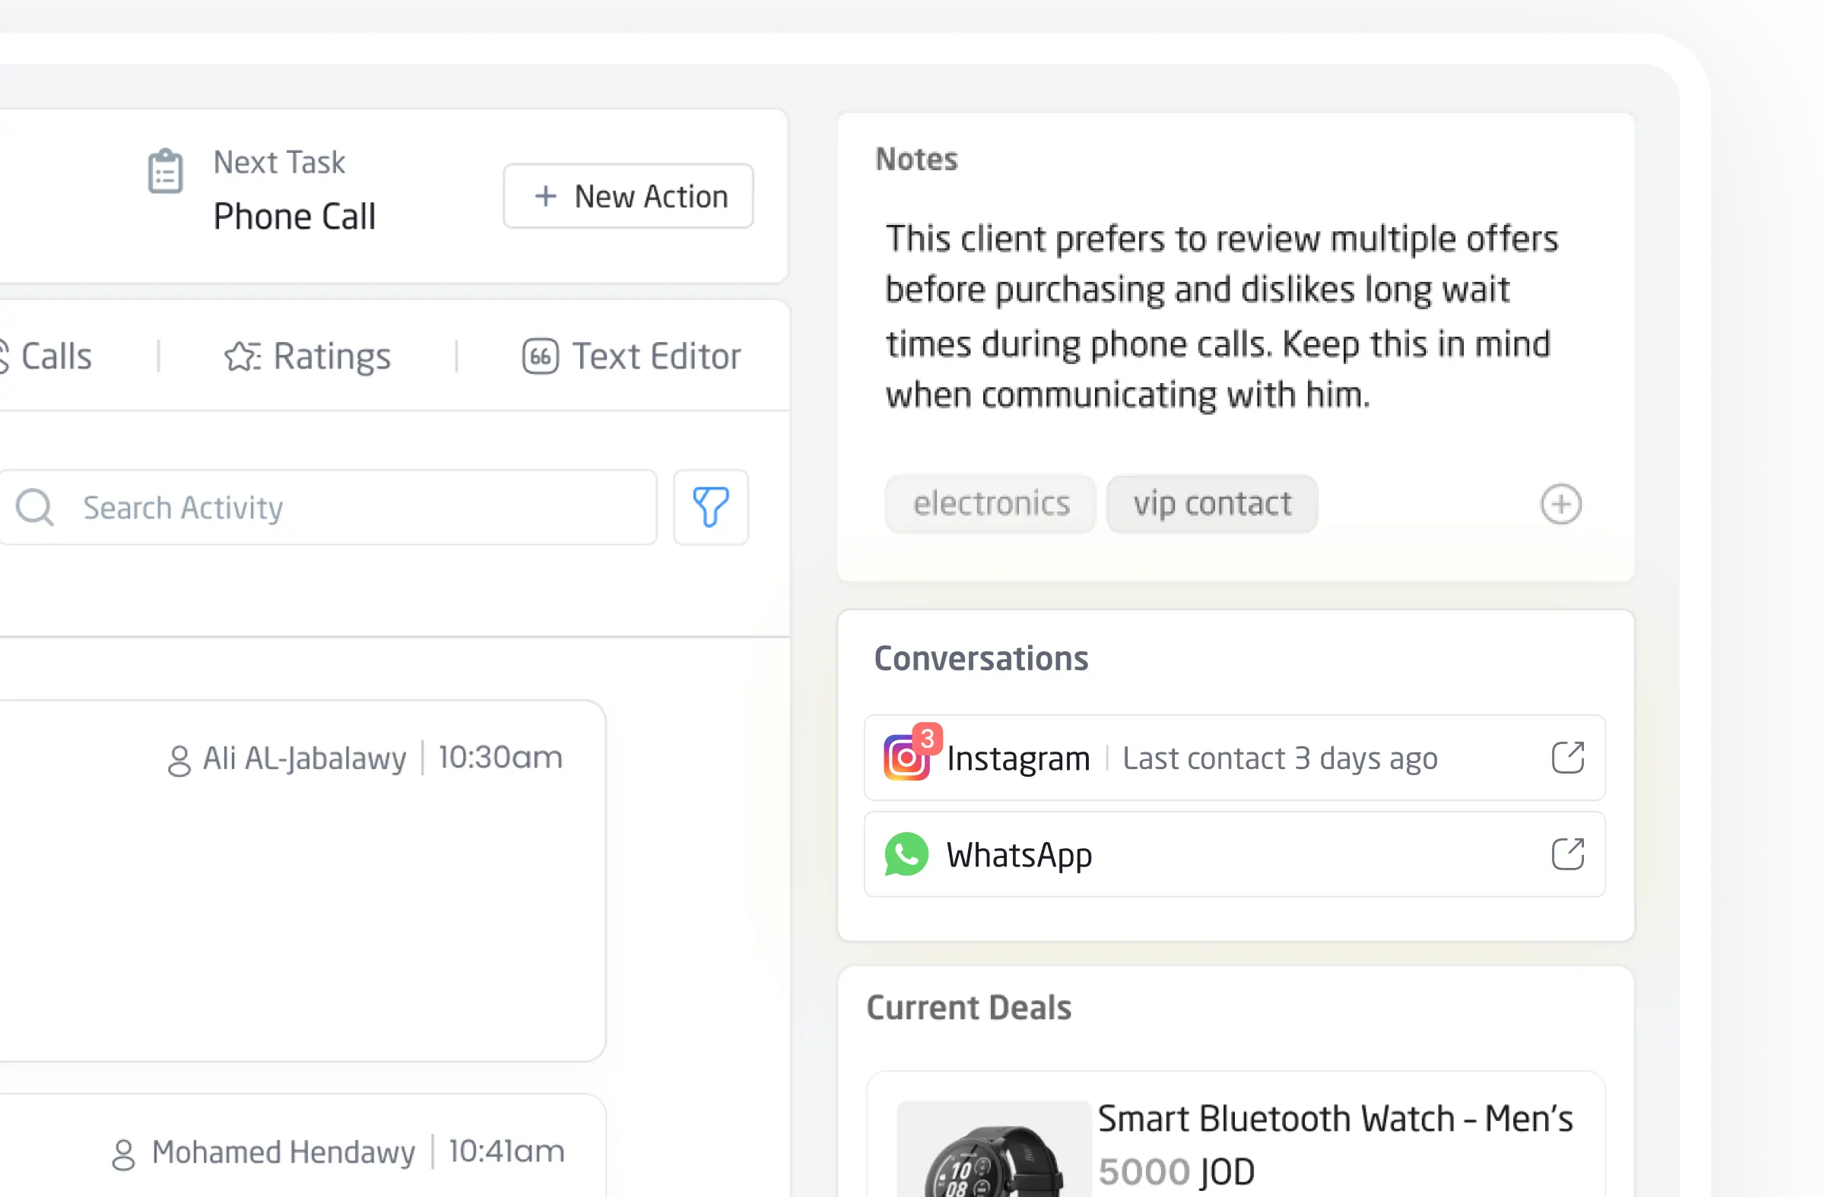Click the Mohamed Hendawy name
This screenshot has width=1825, height=1197.
click(x=284, y=1153)
